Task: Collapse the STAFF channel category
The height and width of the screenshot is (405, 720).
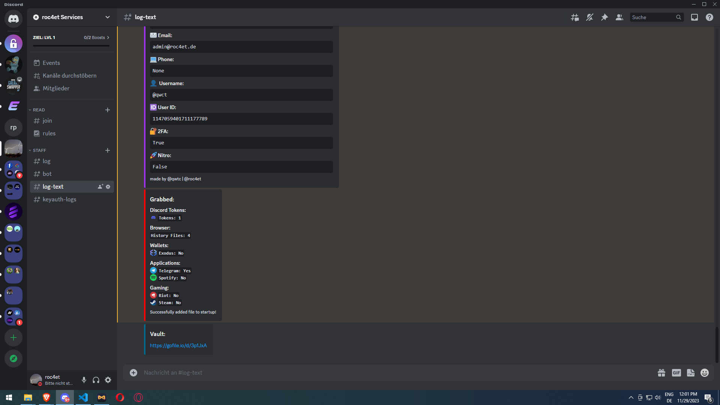Action: tap(39, 150)
